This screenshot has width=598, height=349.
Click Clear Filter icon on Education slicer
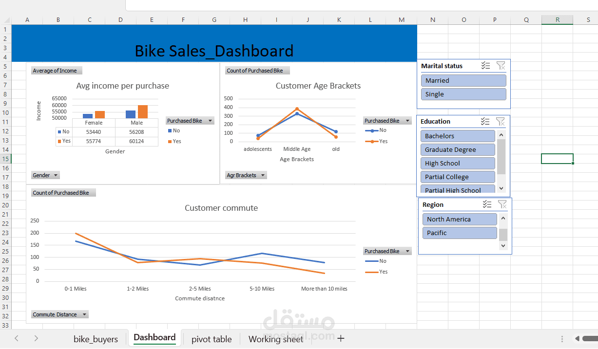click(501, 121)
